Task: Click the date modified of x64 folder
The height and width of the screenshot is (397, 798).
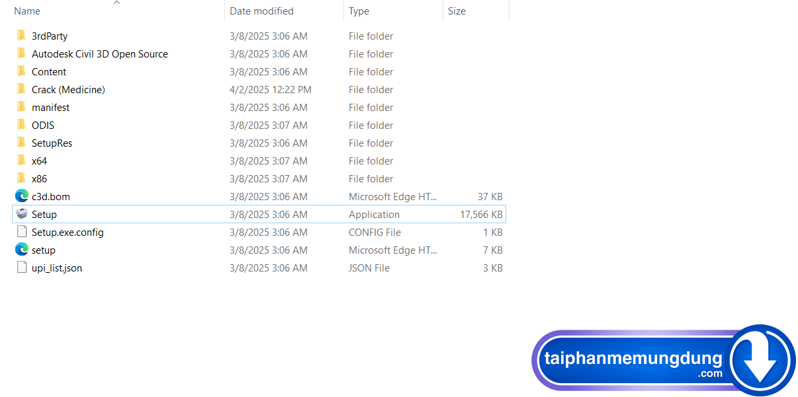Action: (x=269, y=161)
